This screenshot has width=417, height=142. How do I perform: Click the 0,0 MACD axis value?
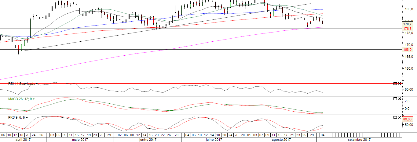(x=407, y=109)
